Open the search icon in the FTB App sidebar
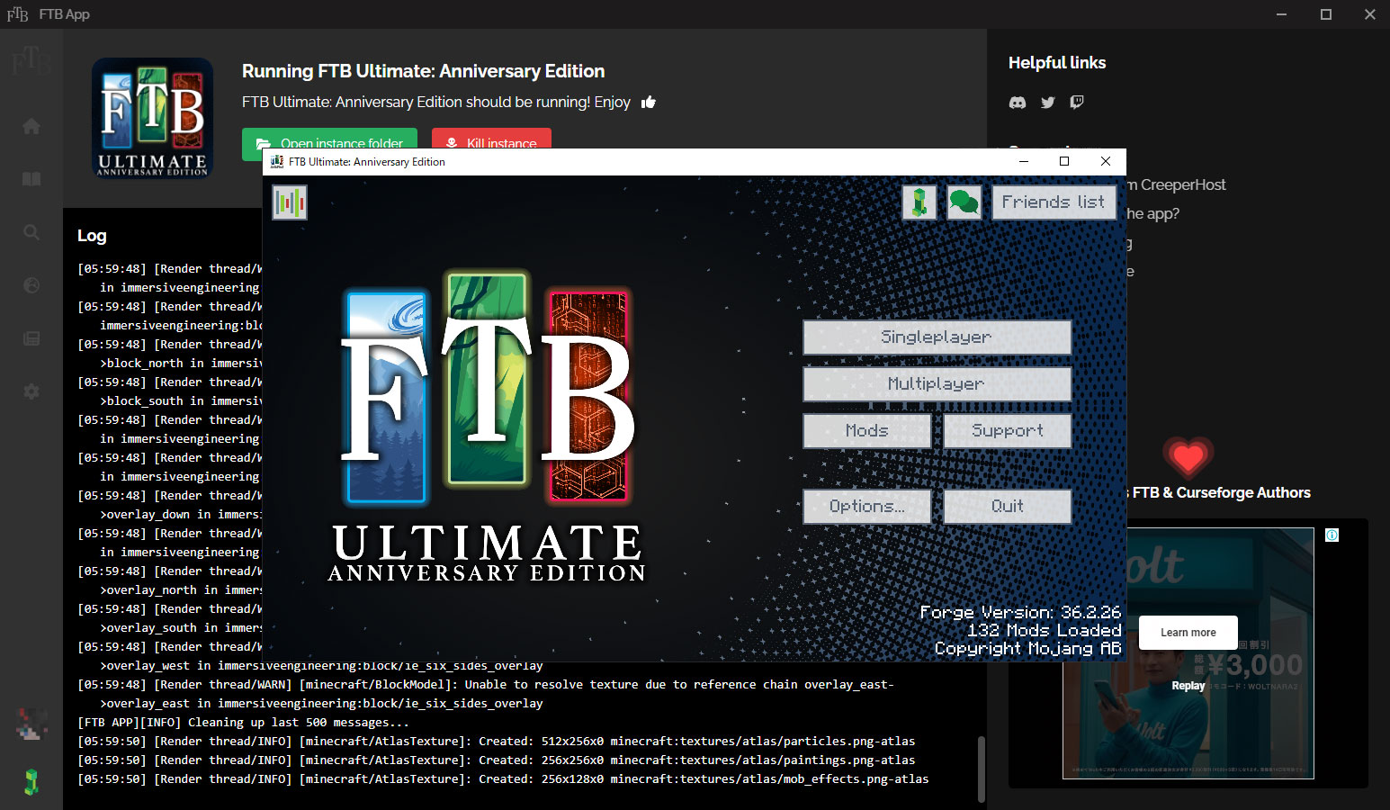Screen dimensions: 1390x810 (31, 232)
